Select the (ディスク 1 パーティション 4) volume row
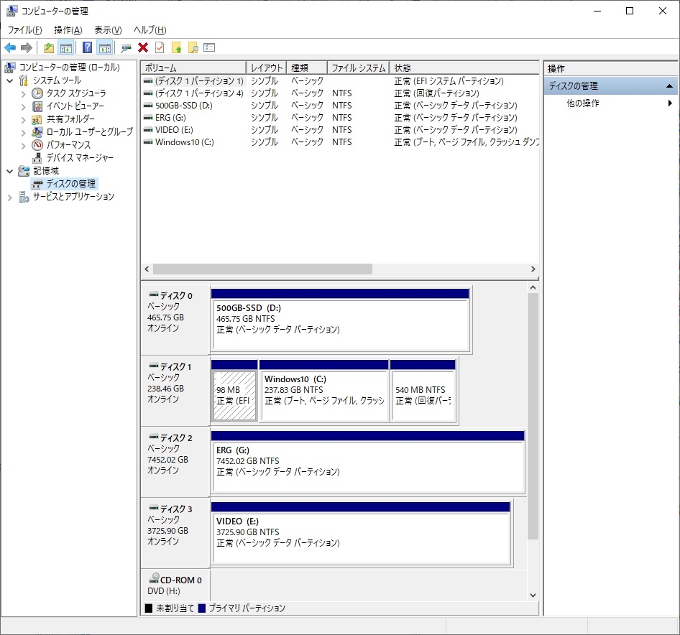This screenshot has width=680, height=635. pyautogui.click(x=340, y=93)
